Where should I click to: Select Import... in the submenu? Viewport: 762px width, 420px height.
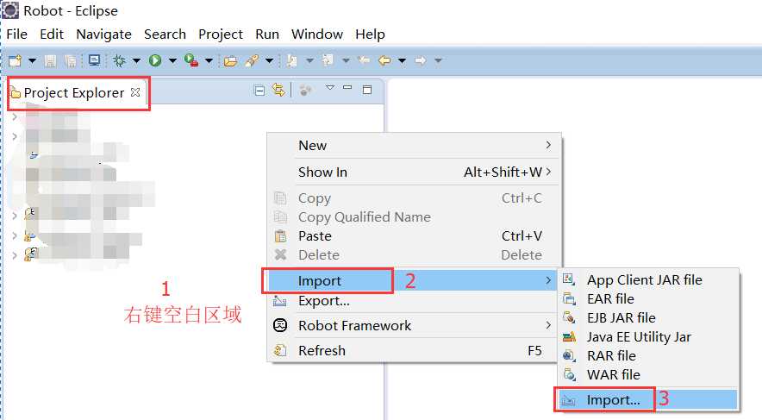[x=648, y=400]
